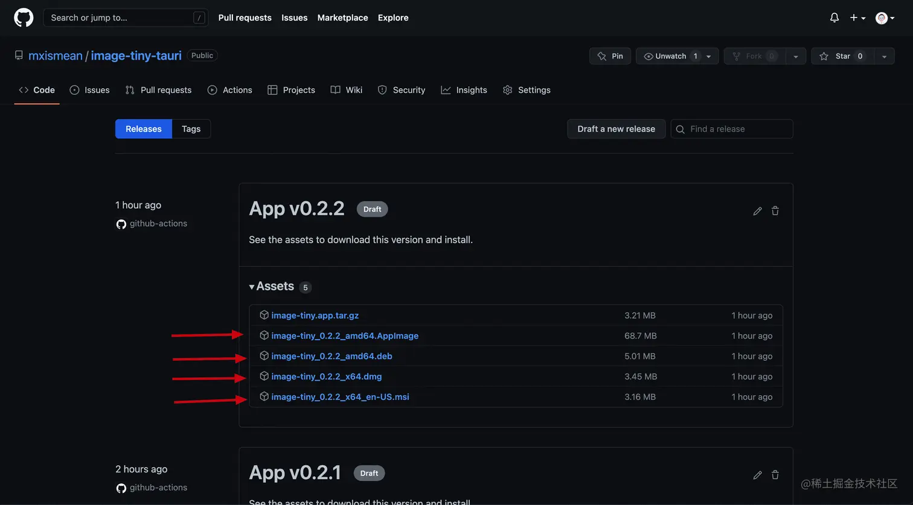The image size is (913, 505).
Task: Download image-tiny_0.2.2_amd64.AppImage asset
Action: pyautogui.click(x=344, y=335)
